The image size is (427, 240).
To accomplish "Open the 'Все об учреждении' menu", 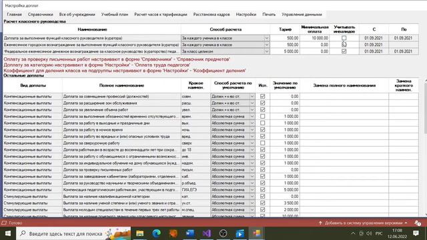I will tap(77, 15).
